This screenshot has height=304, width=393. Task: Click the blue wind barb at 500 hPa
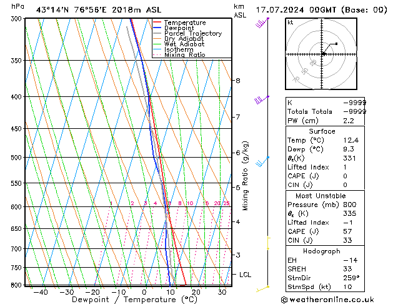point(264,161)
